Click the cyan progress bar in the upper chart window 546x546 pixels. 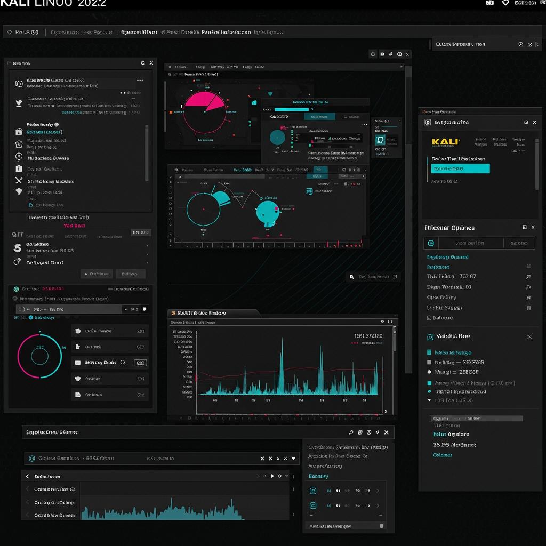point(291,109)
